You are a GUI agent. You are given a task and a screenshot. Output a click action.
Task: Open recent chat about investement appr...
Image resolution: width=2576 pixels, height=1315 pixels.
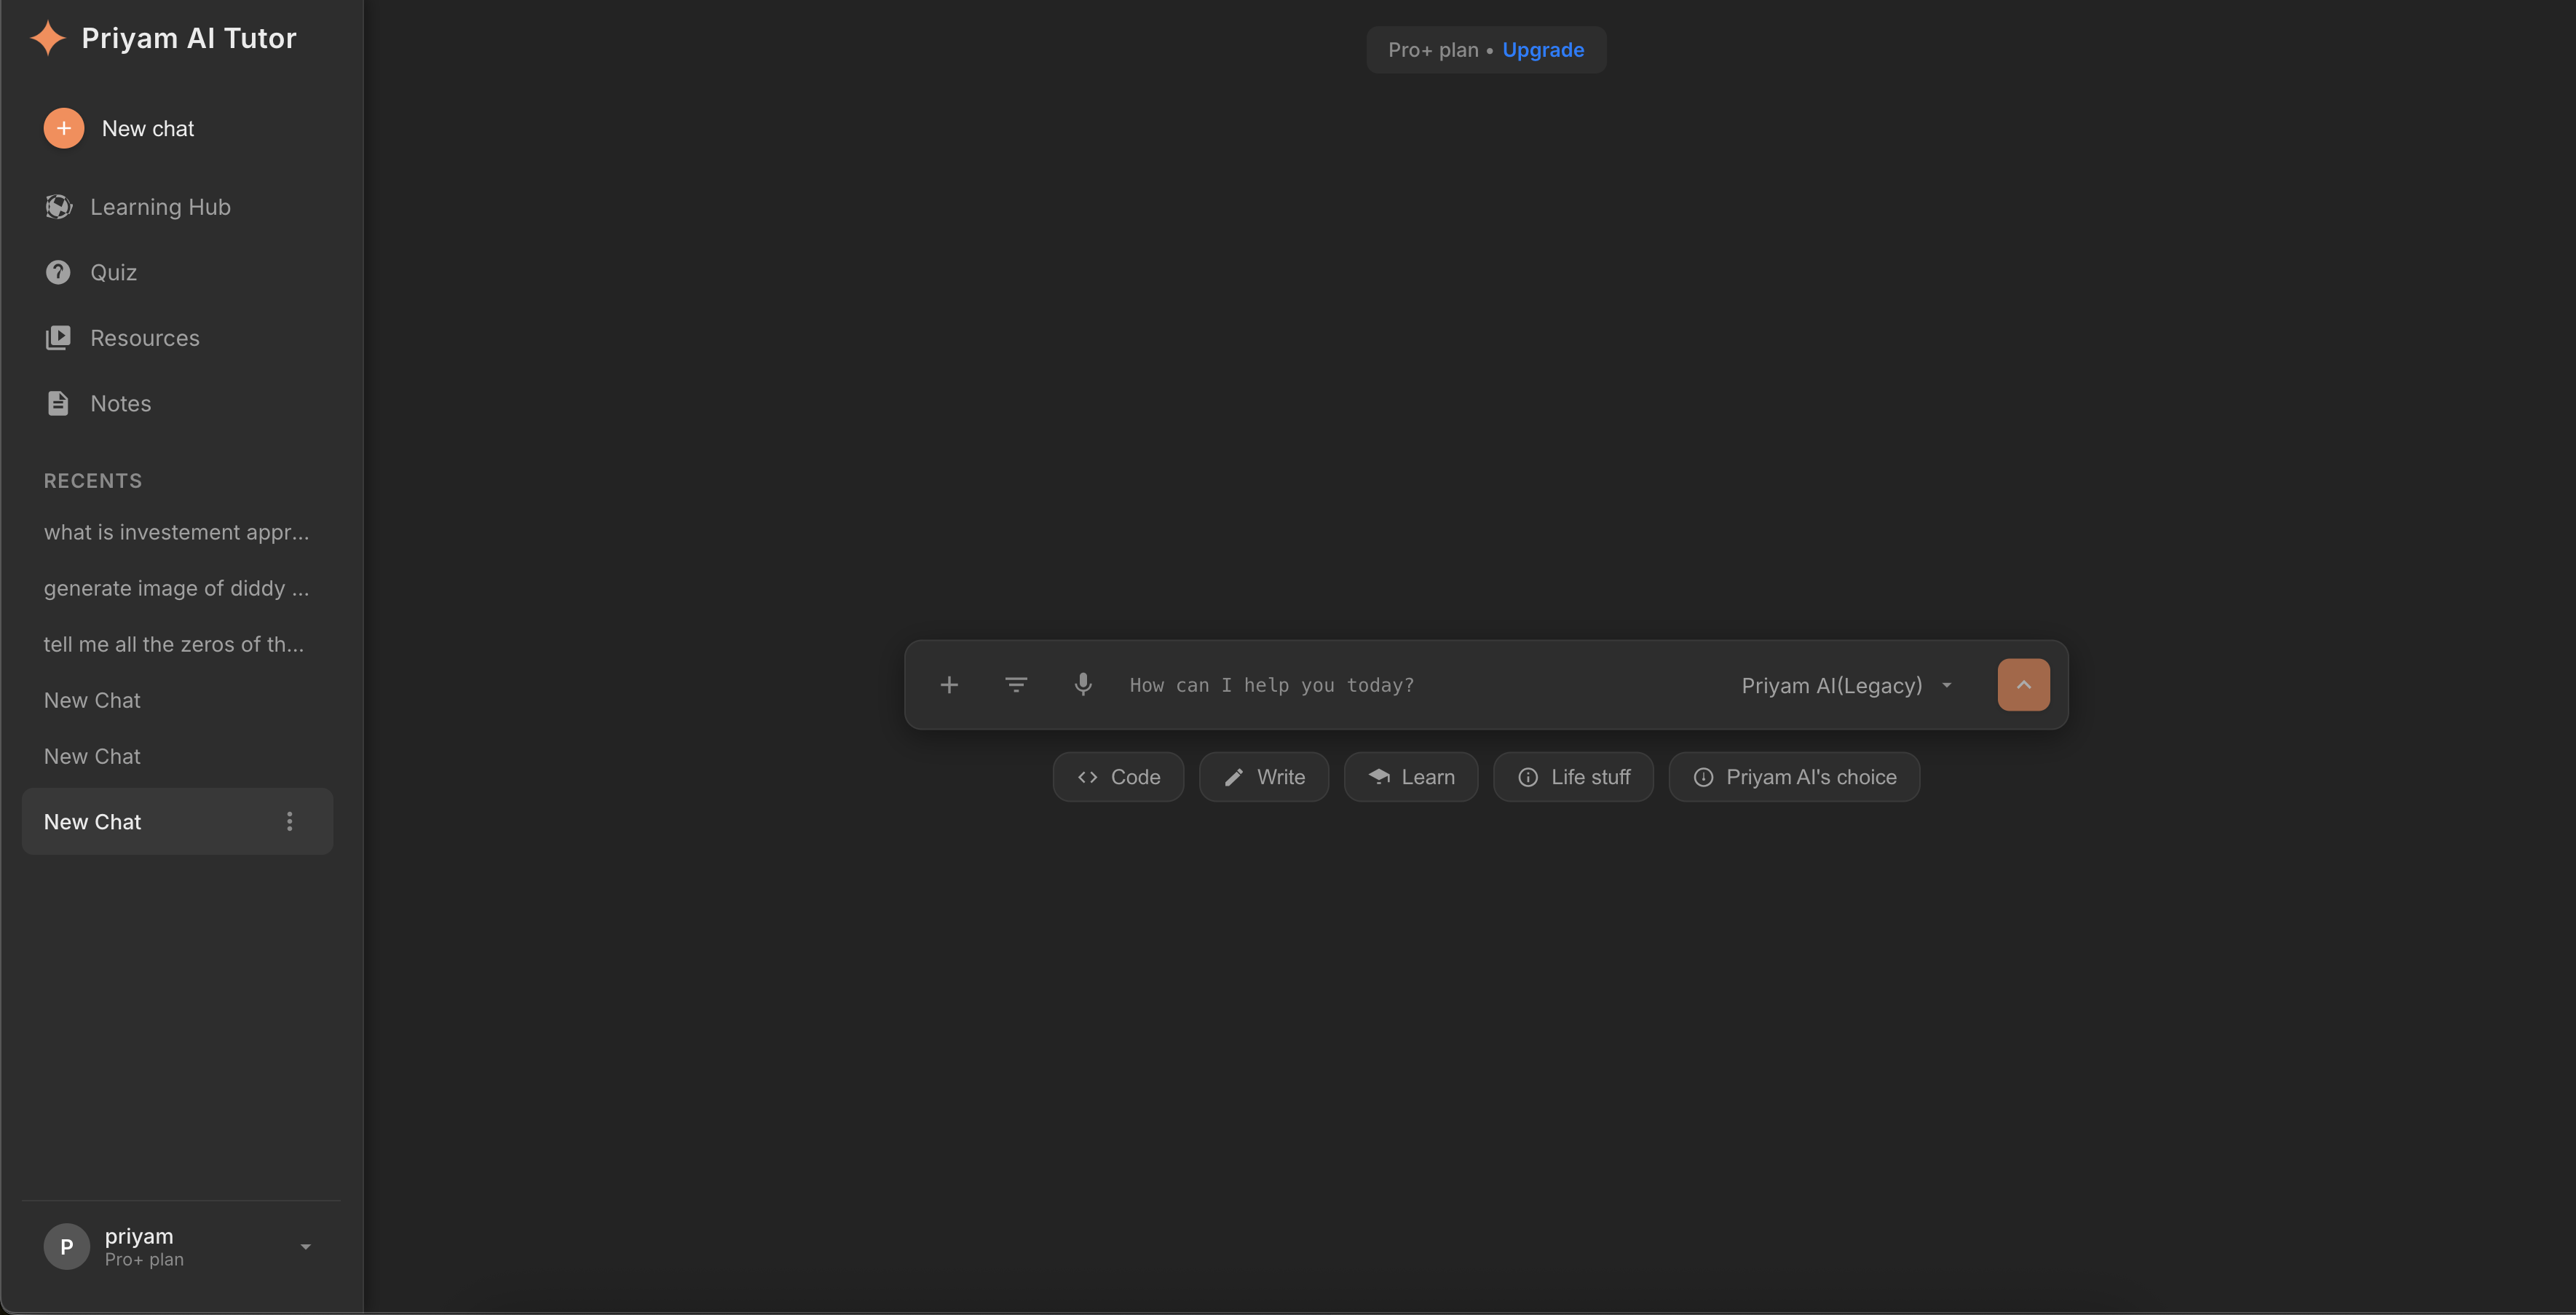(x=176, y=532)
